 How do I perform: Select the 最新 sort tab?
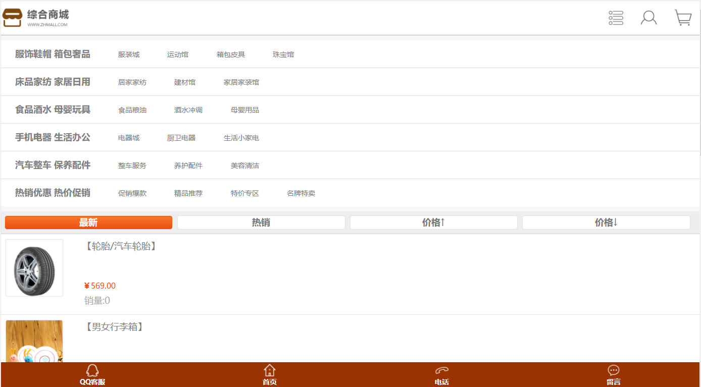point(88,223)
